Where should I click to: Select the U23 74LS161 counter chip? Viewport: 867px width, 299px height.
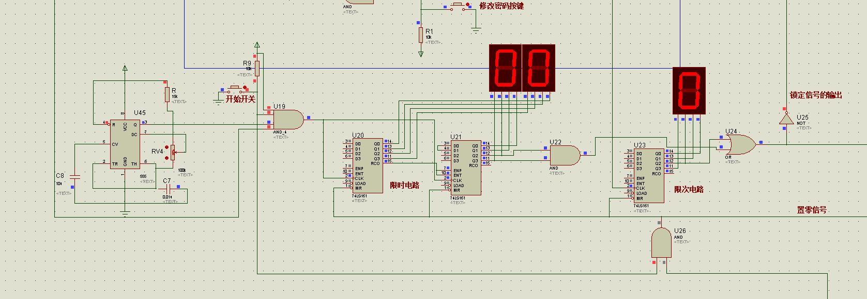(649, 176)
